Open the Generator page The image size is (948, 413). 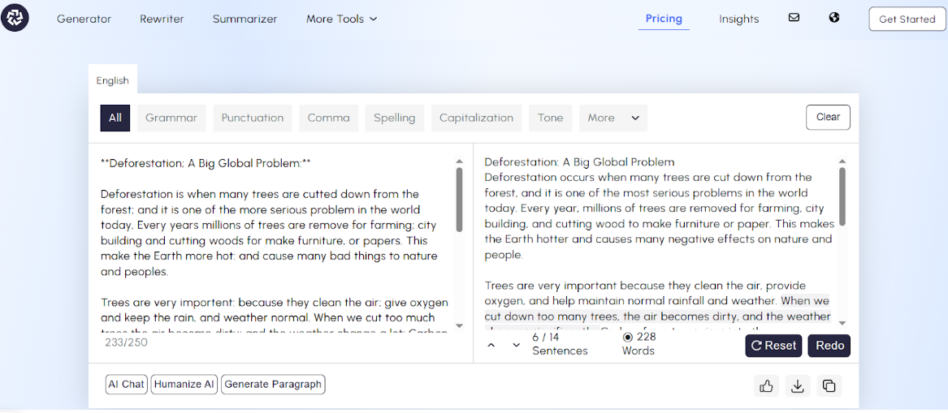[x=84, y=19]
